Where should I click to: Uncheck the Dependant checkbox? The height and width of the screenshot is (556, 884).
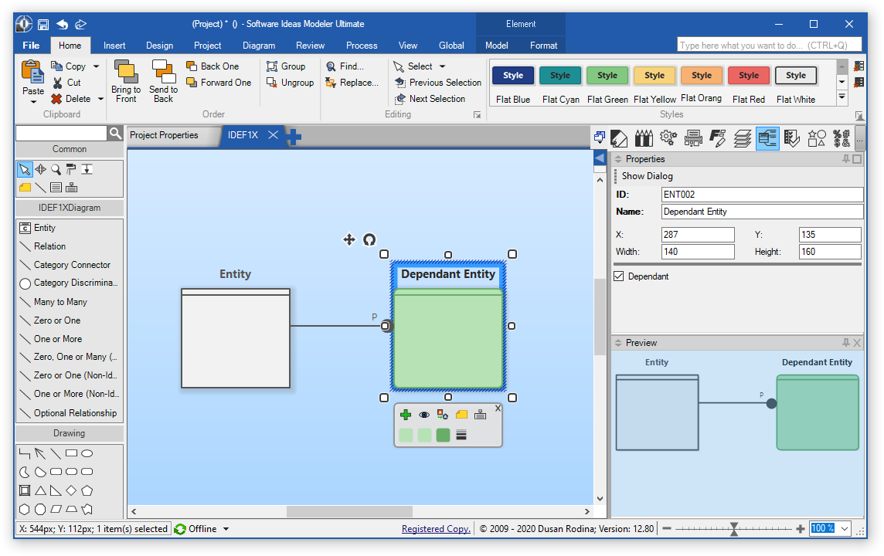(619, 276)
